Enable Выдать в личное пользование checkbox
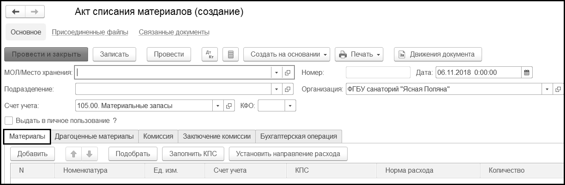Image resolution: width=565 pixels, height=185 pixels. (x=8, y=121)
